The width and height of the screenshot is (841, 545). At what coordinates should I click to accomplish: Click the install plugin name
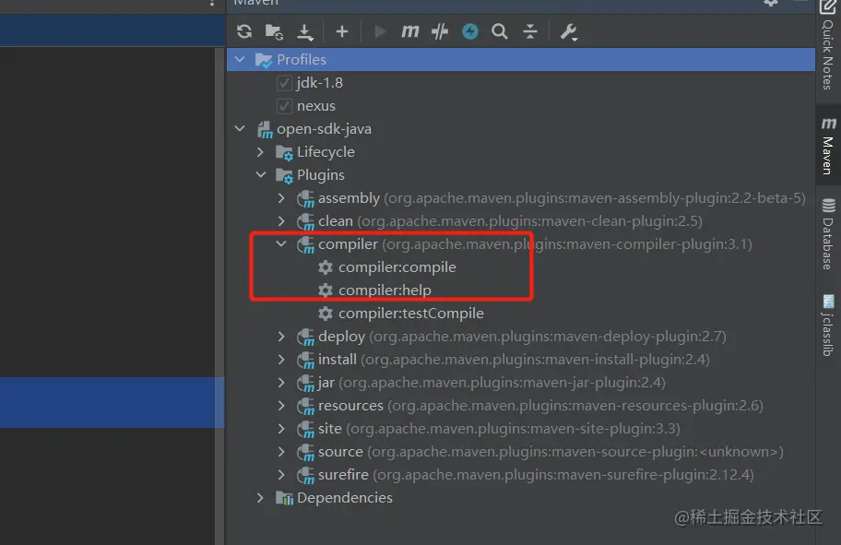tap(338, 360)
